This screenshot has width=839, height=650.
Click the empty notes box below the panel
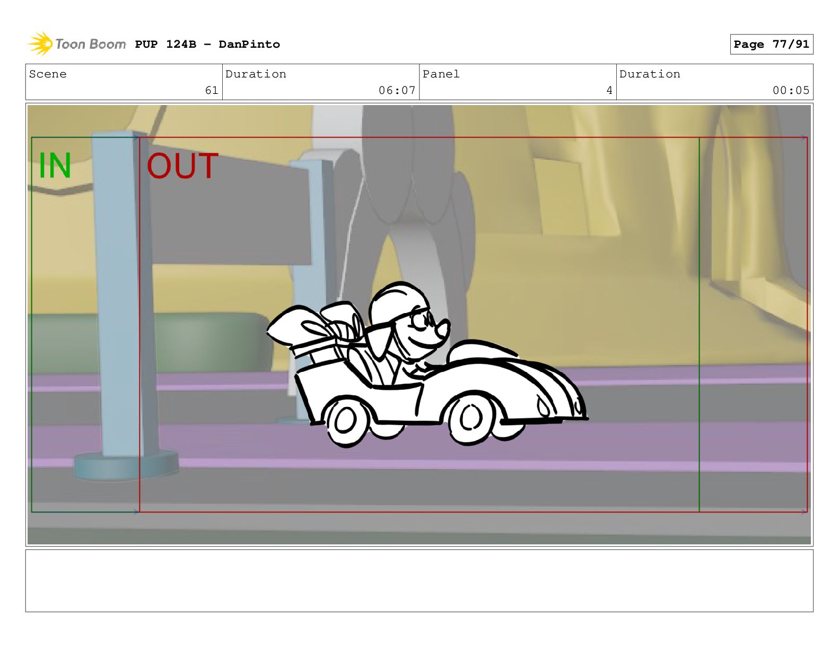(419, 580)
